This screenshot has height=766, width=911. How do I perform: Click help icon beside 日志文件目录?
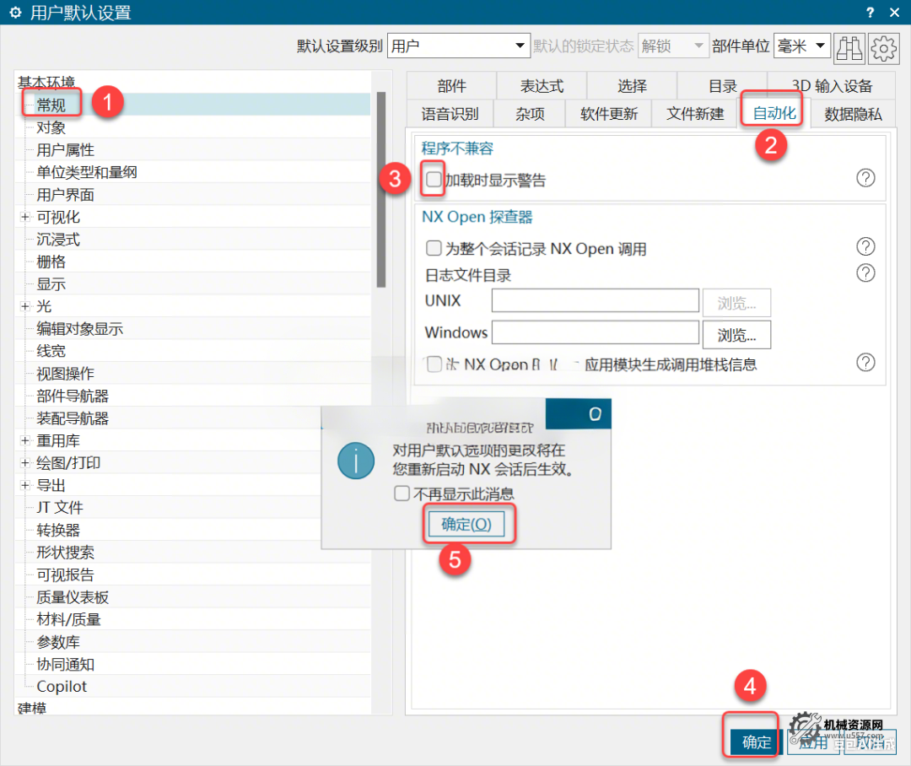865,272
